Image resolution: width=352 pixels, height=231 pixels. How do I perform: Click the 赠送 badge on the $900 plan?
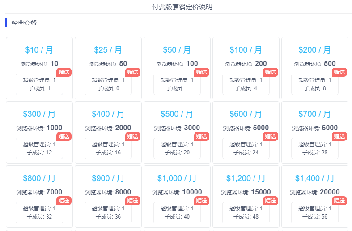(133, 201)
